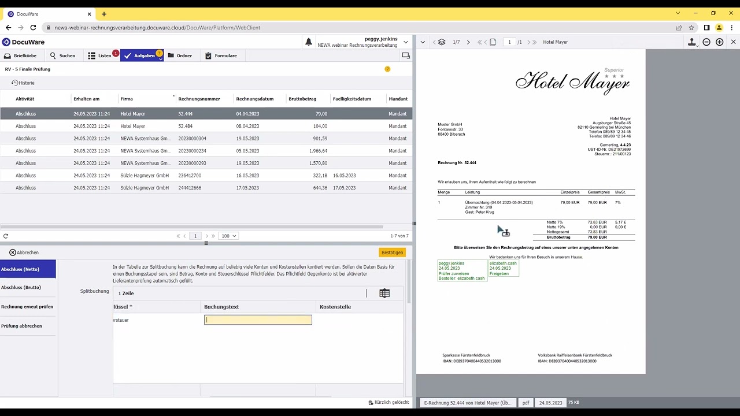Open a new browser tab

(x=104, y=14)
